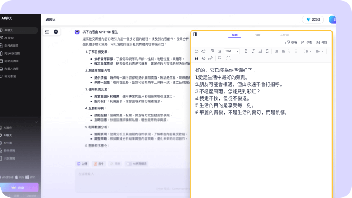The width and height of the screenshot is (352, 198).
Task: Click the 指令 prompt button
Action: click(99, 164)
